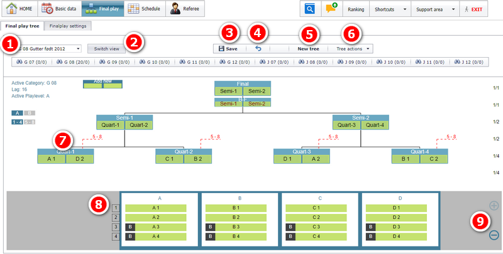The image size is (503, 254).
Task: Toggle playlevel B
Action: [x=30, y=113]
